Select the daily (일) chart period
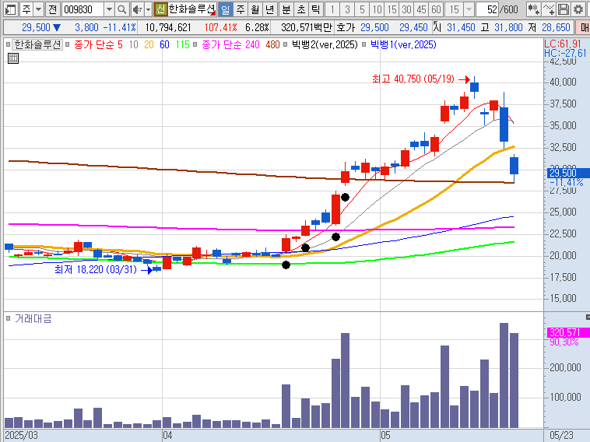Image resolution: width=590 pixels, height=442 pixels. pos(225,9)
